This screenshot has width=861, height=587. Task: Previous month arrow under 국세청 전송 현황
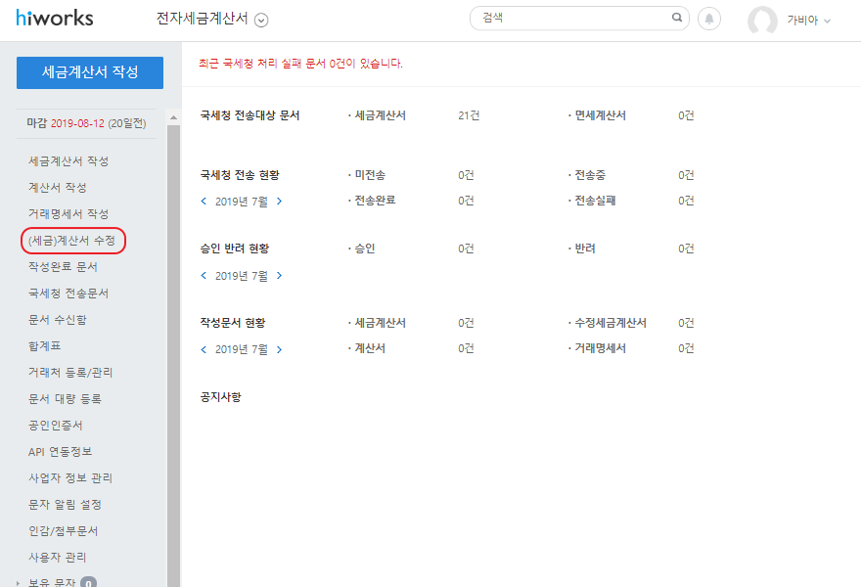point(204,201)
